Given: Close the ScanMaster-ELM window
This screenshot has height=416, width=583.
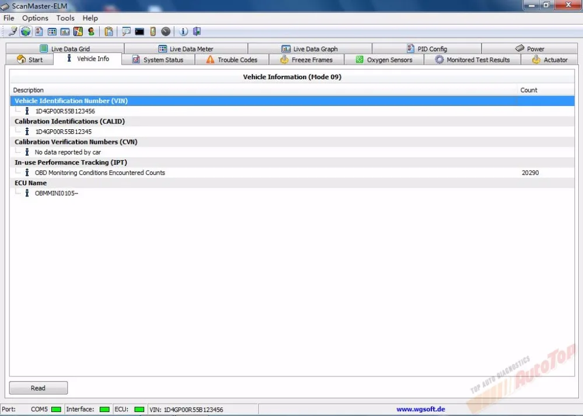Looking at the screenshot, I should [x=568, y=5].
